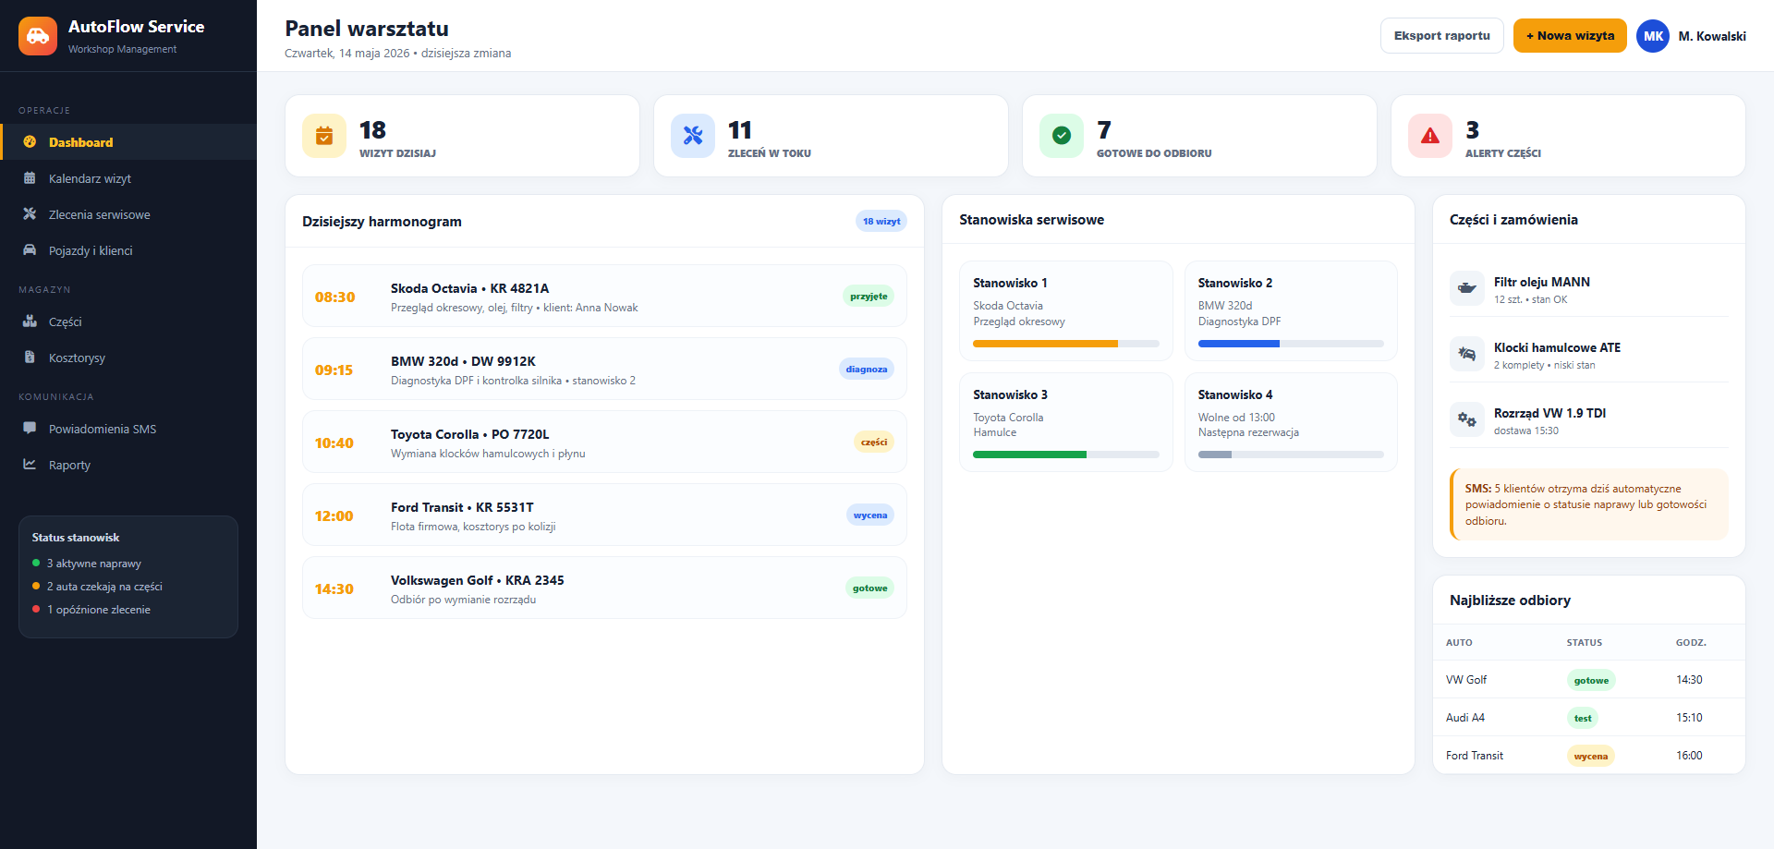Click the przyjęte status badge for Skoda Octavia
1774x849 pixels.
coord(869,297)
